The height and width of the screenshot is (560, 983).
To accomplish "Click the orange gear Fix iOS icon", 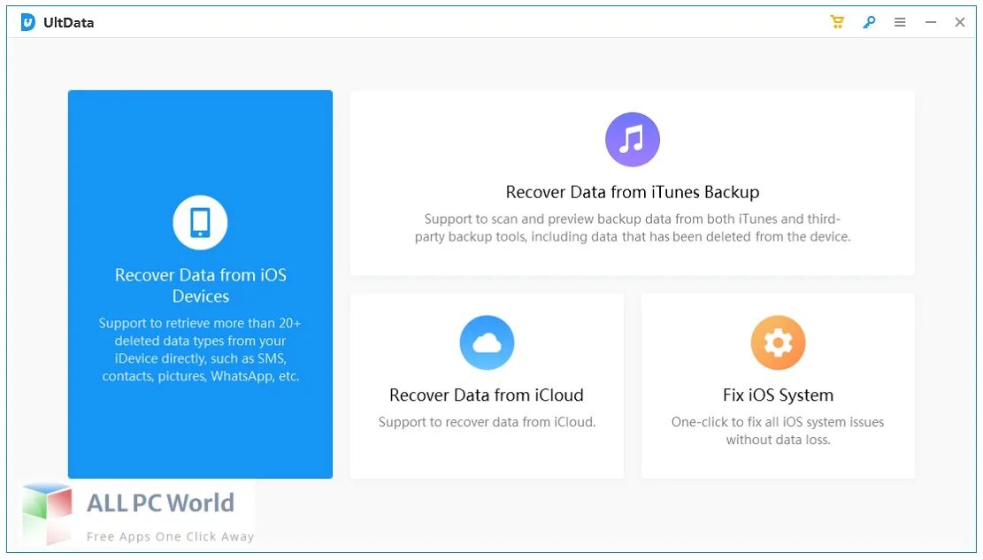I will click(x=778, y=342).
